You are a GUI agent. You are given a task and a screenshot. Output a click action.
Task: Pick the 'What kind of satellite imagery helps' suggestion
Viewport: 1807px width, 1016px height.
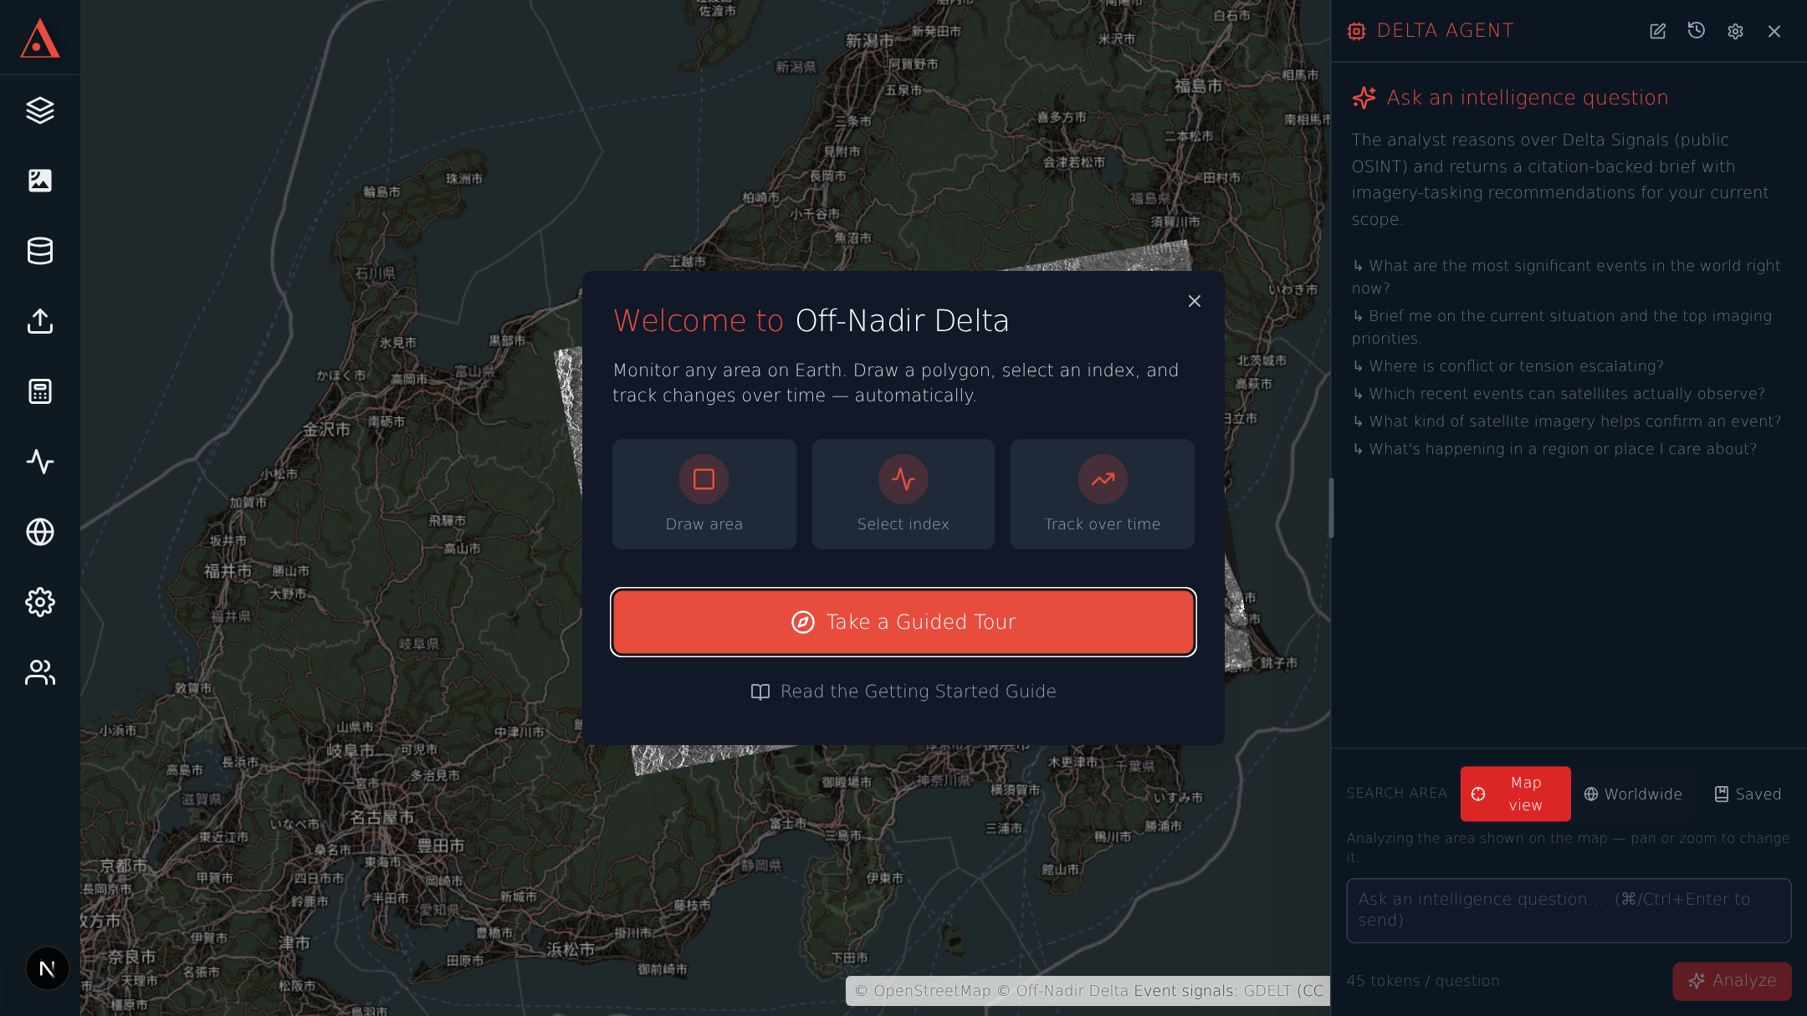(1567, 421)
